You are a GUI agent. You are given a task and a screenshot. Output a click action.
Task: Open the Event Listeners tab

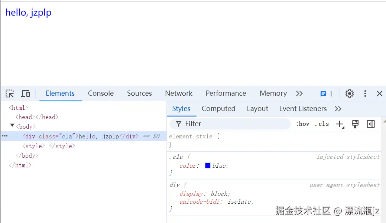(x=303, y=108)
